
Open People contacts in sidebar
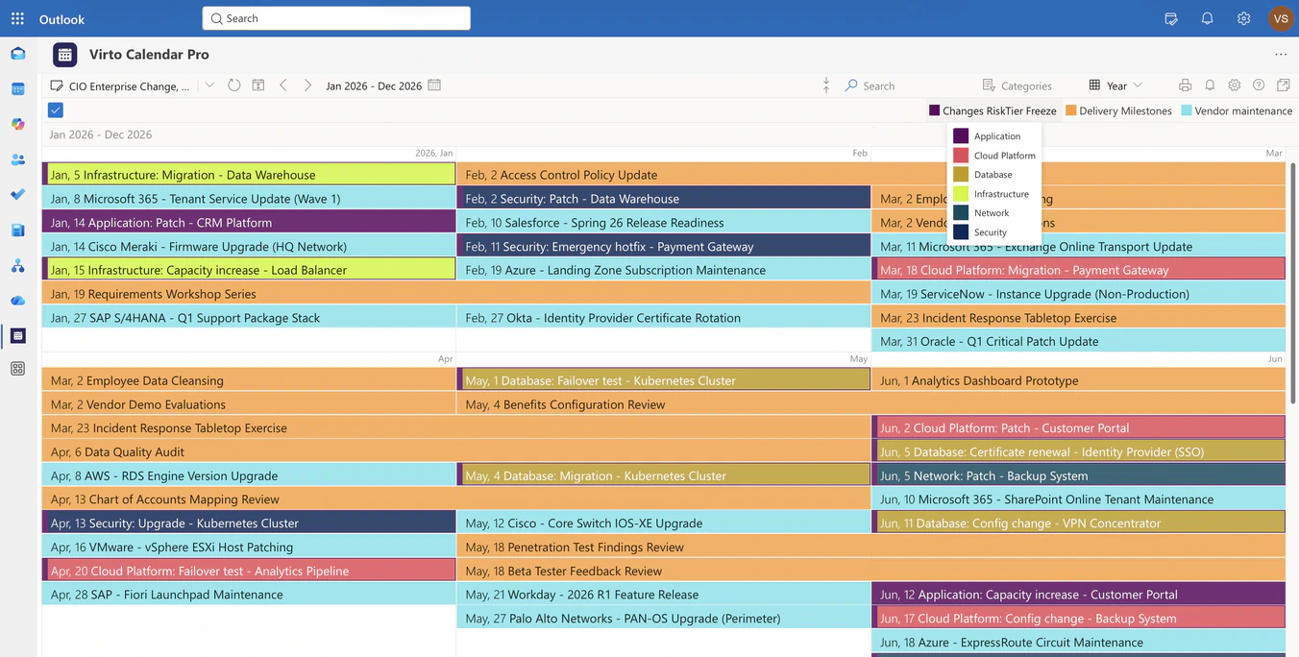17,159
